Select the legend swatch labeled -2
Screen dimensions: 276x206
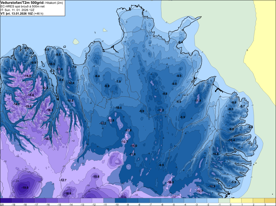click(x=213, y=200)
